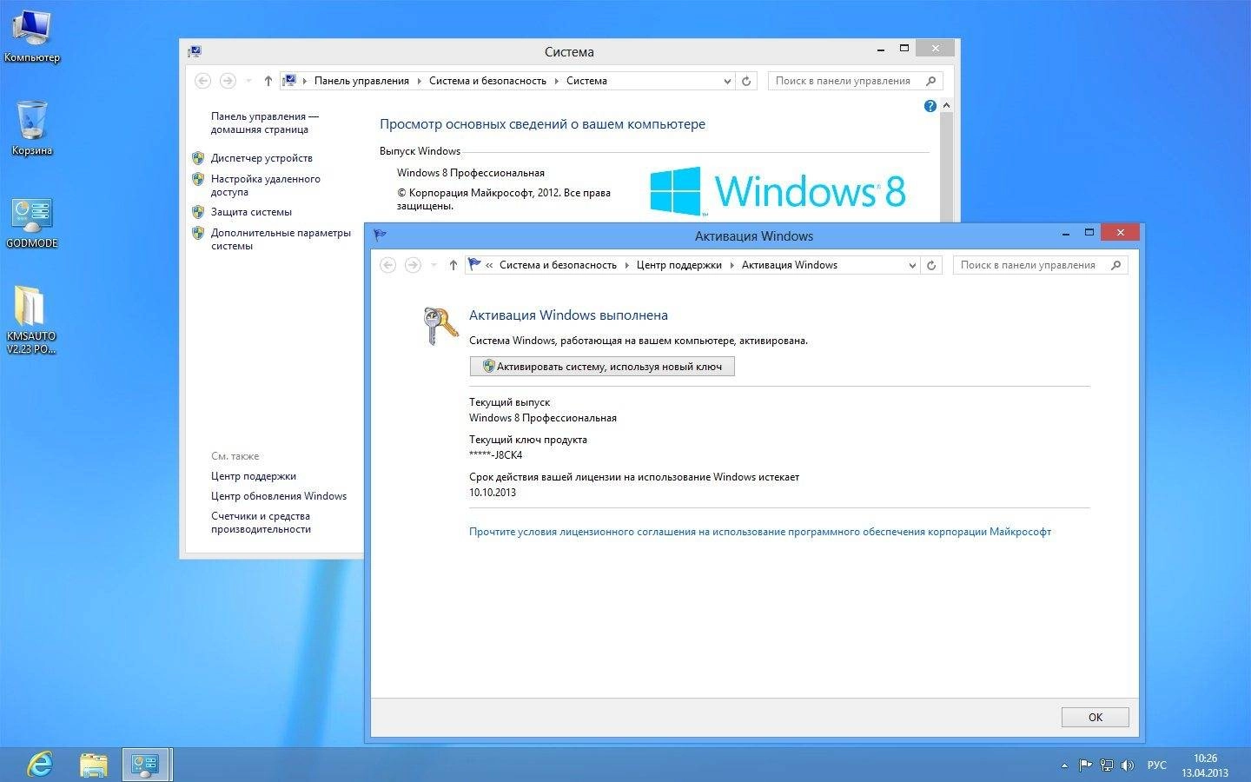Open Панель управления breadcrumb in Система window

coord(361,81)
